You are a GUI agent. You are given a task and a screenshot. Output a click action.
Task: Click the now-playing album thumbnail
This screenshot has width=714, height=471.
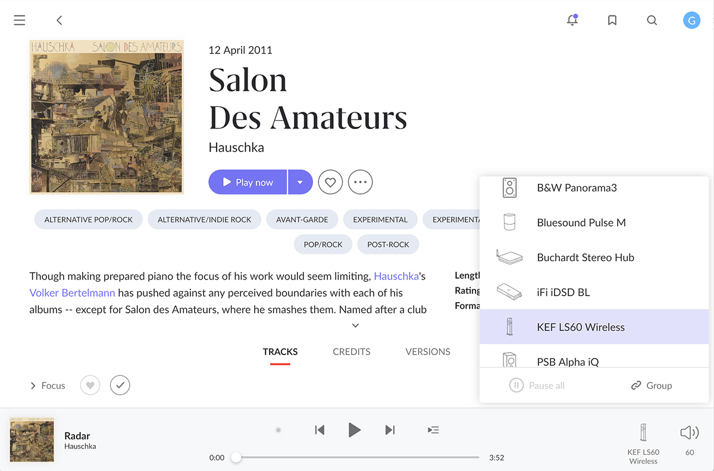pyautogui.click(x=32, y=440)
